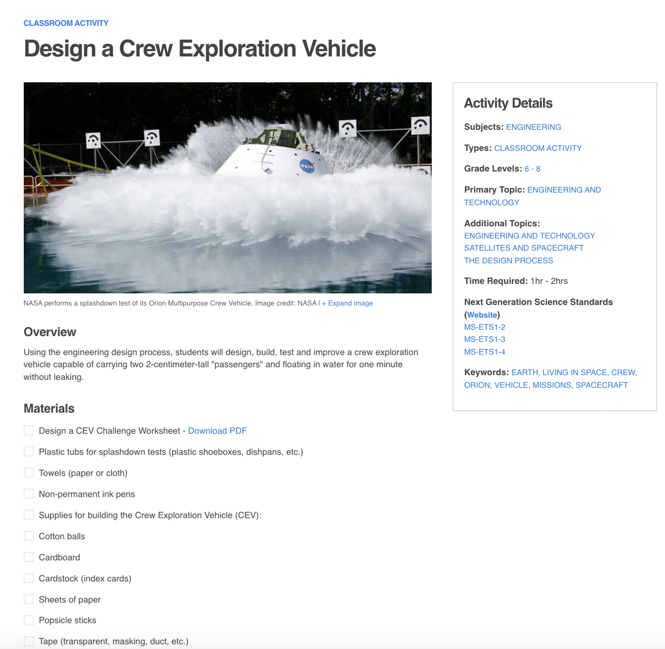
Task: Open the CLASSROOM ACTIVITY types link
Action: coord(537,148)
